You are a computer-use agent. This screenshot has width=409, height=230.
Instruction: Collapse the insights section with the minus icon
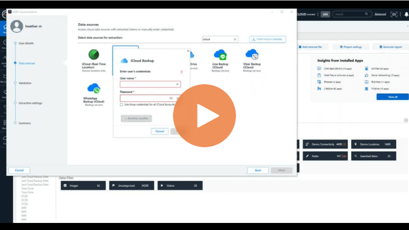406,120
